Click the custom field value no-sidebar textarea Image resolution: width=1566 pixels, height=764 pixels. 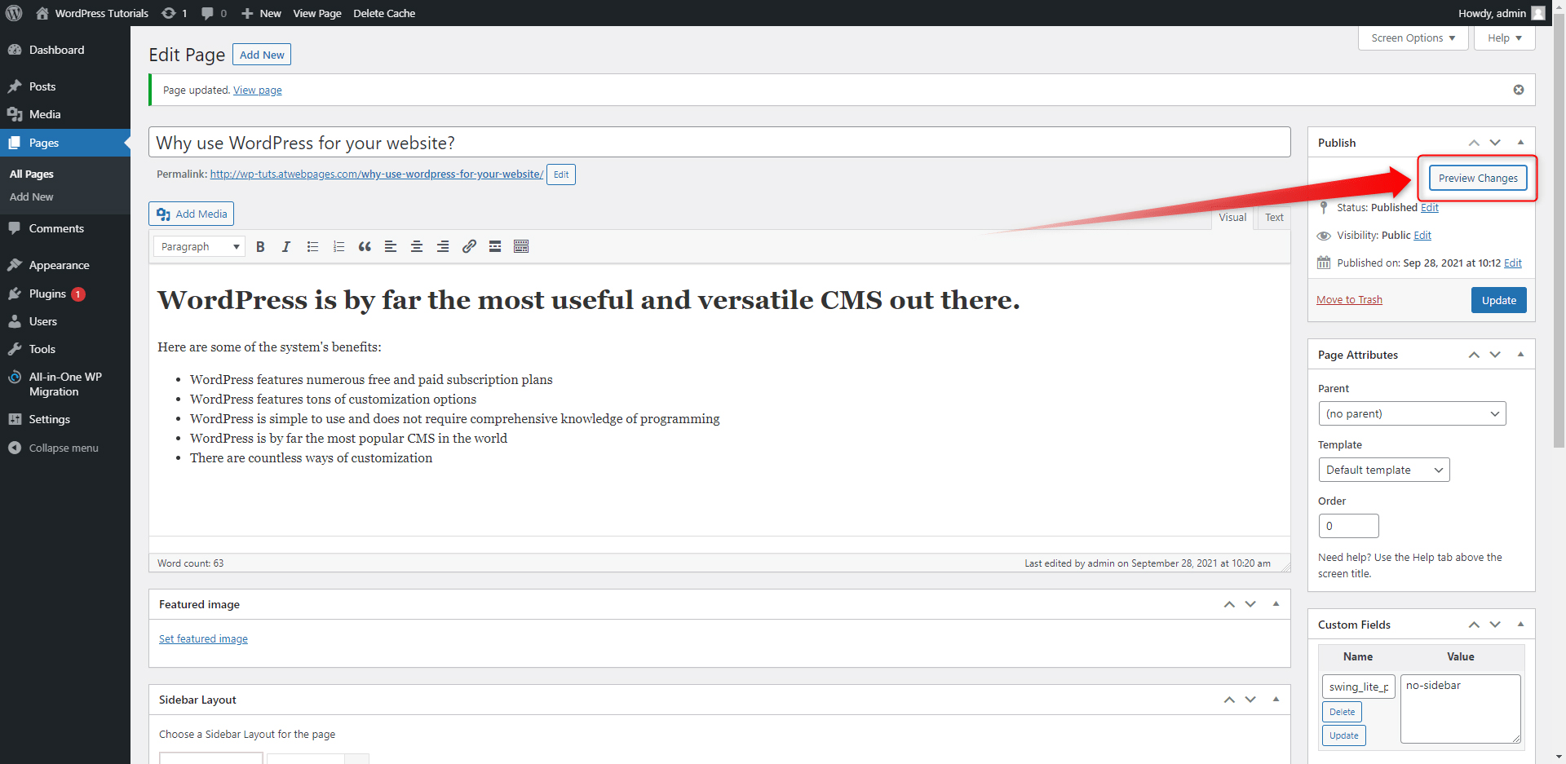pyautogui.click(x=1461, y=709)
